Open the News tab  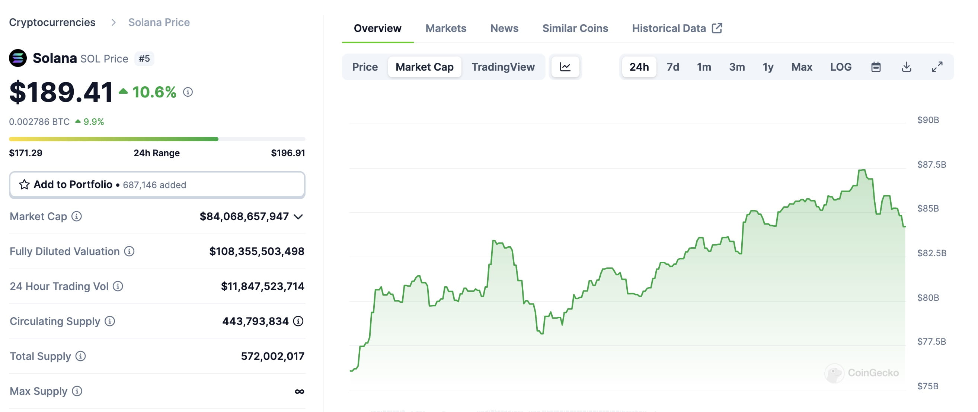click(x=504, y=28)
